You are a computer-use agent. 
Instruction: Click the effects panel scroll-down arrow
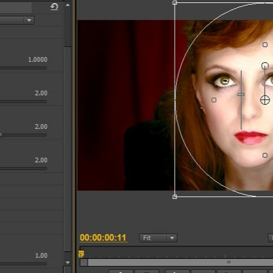tap(68, 263)
